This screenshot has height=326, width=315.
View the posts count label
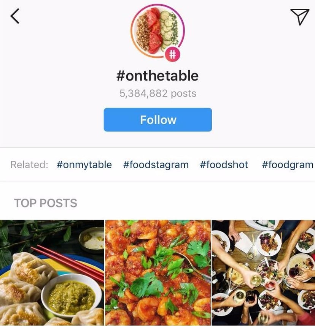coord(157,93)
